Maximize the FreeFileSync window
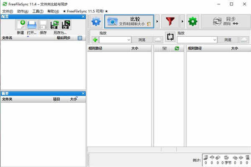This screenshot has height=167, width=251. click(231, 4)
